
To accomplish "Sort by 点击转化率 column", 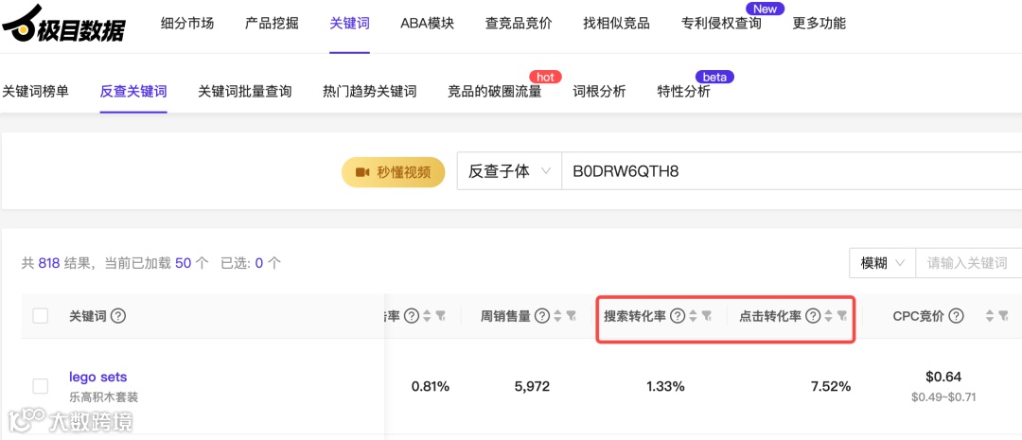I will [828, 316].
